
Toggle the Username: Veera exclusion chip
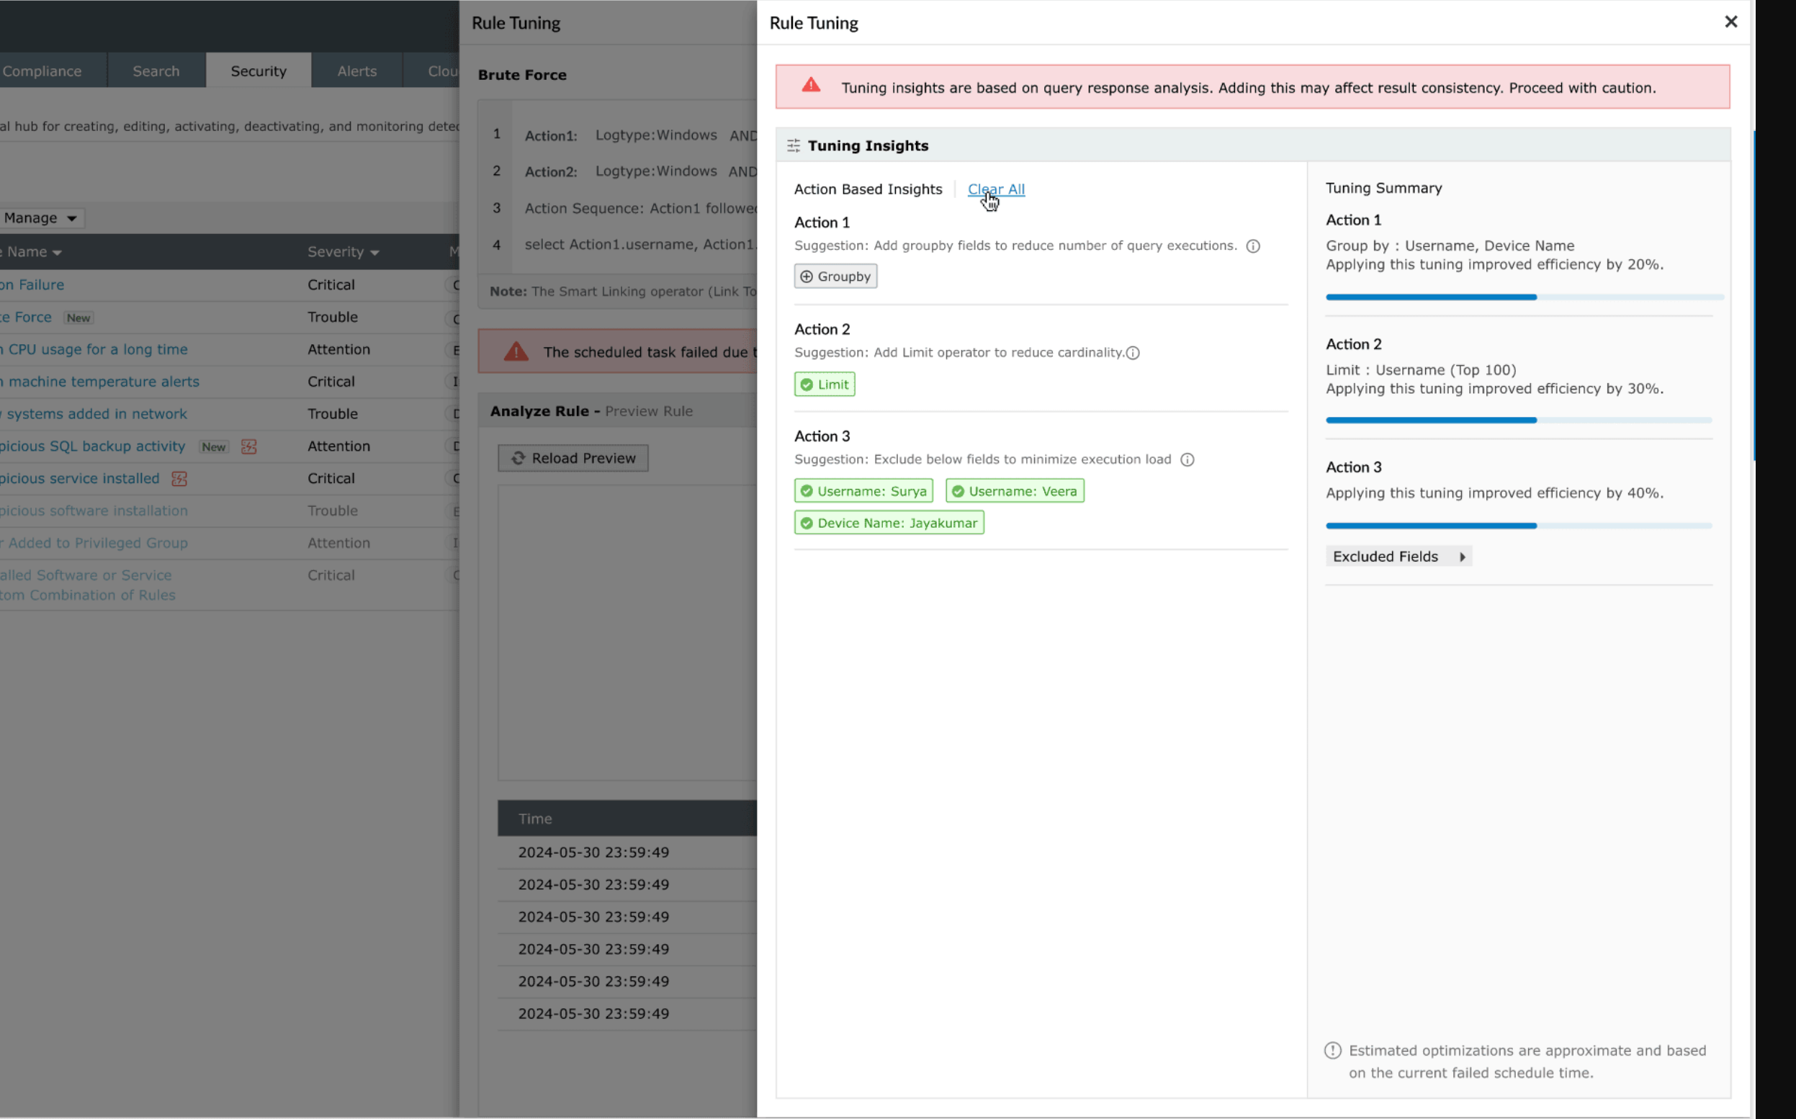[x=1014, y=490]
